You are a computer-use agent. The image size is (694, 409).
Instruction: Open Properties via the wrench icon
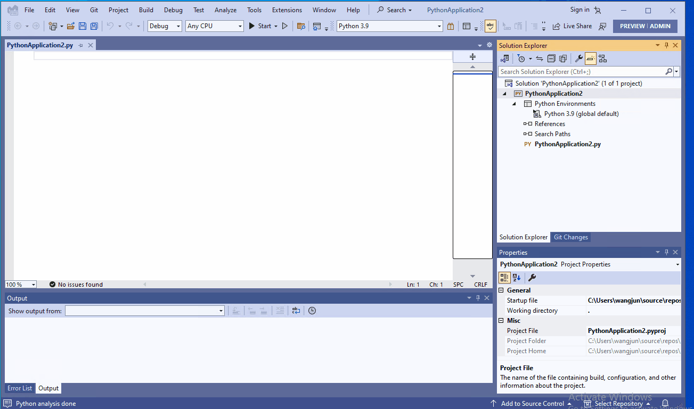point(579,59)
